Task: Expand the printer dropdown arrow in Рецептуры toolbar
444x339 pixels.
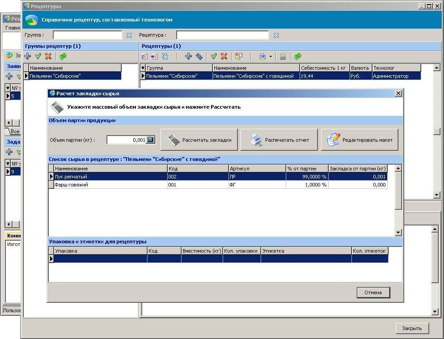Action: pyautogui.click(x=271, y=57)
